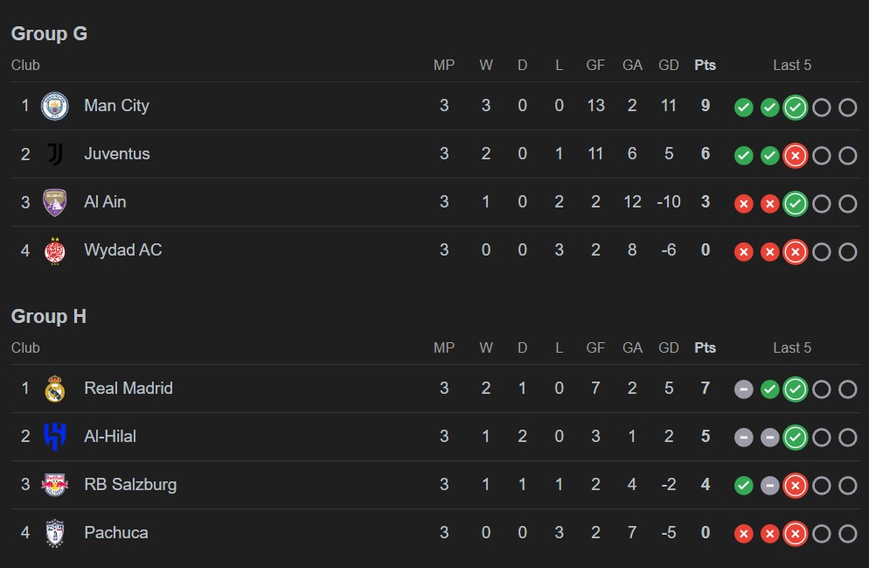Click the Group G heading
869x568 pixels.
click(x=49, y=34)
